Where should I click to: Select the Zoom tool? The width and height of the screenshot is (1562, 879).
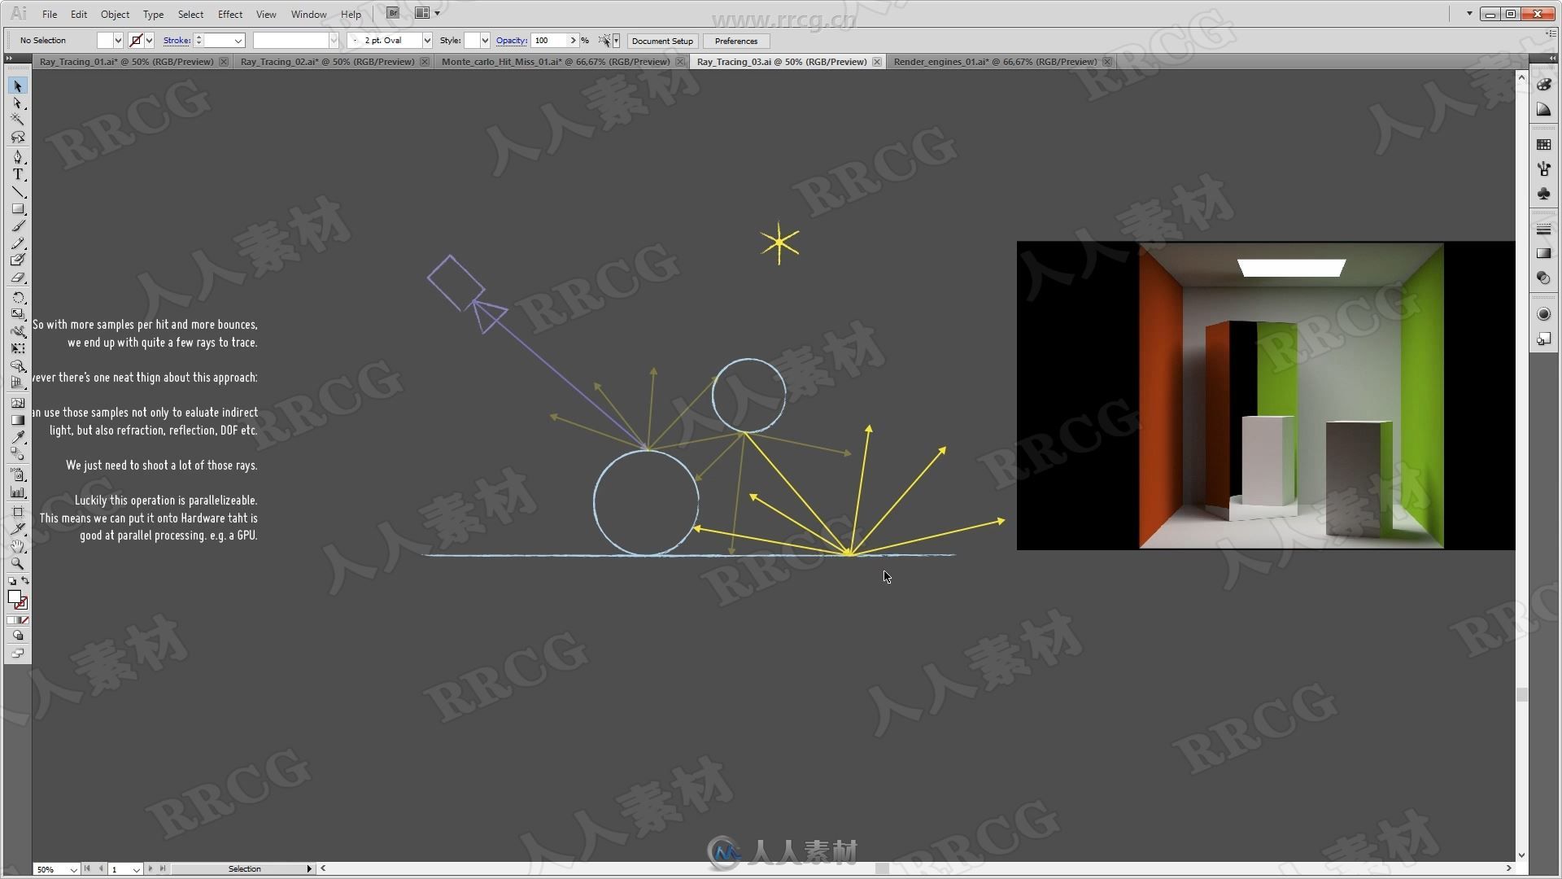[18, 563]
